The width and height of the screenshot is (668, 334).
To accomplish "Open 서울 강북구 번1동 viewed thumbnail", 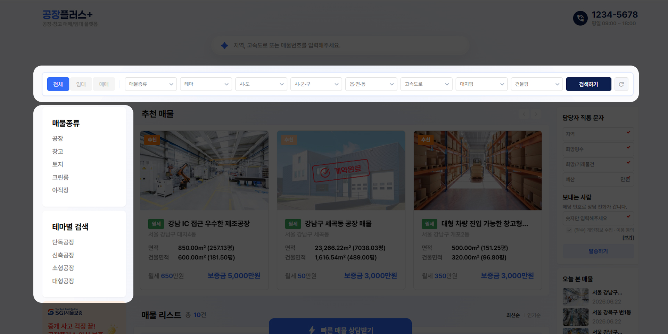I will tap(576, 317).
